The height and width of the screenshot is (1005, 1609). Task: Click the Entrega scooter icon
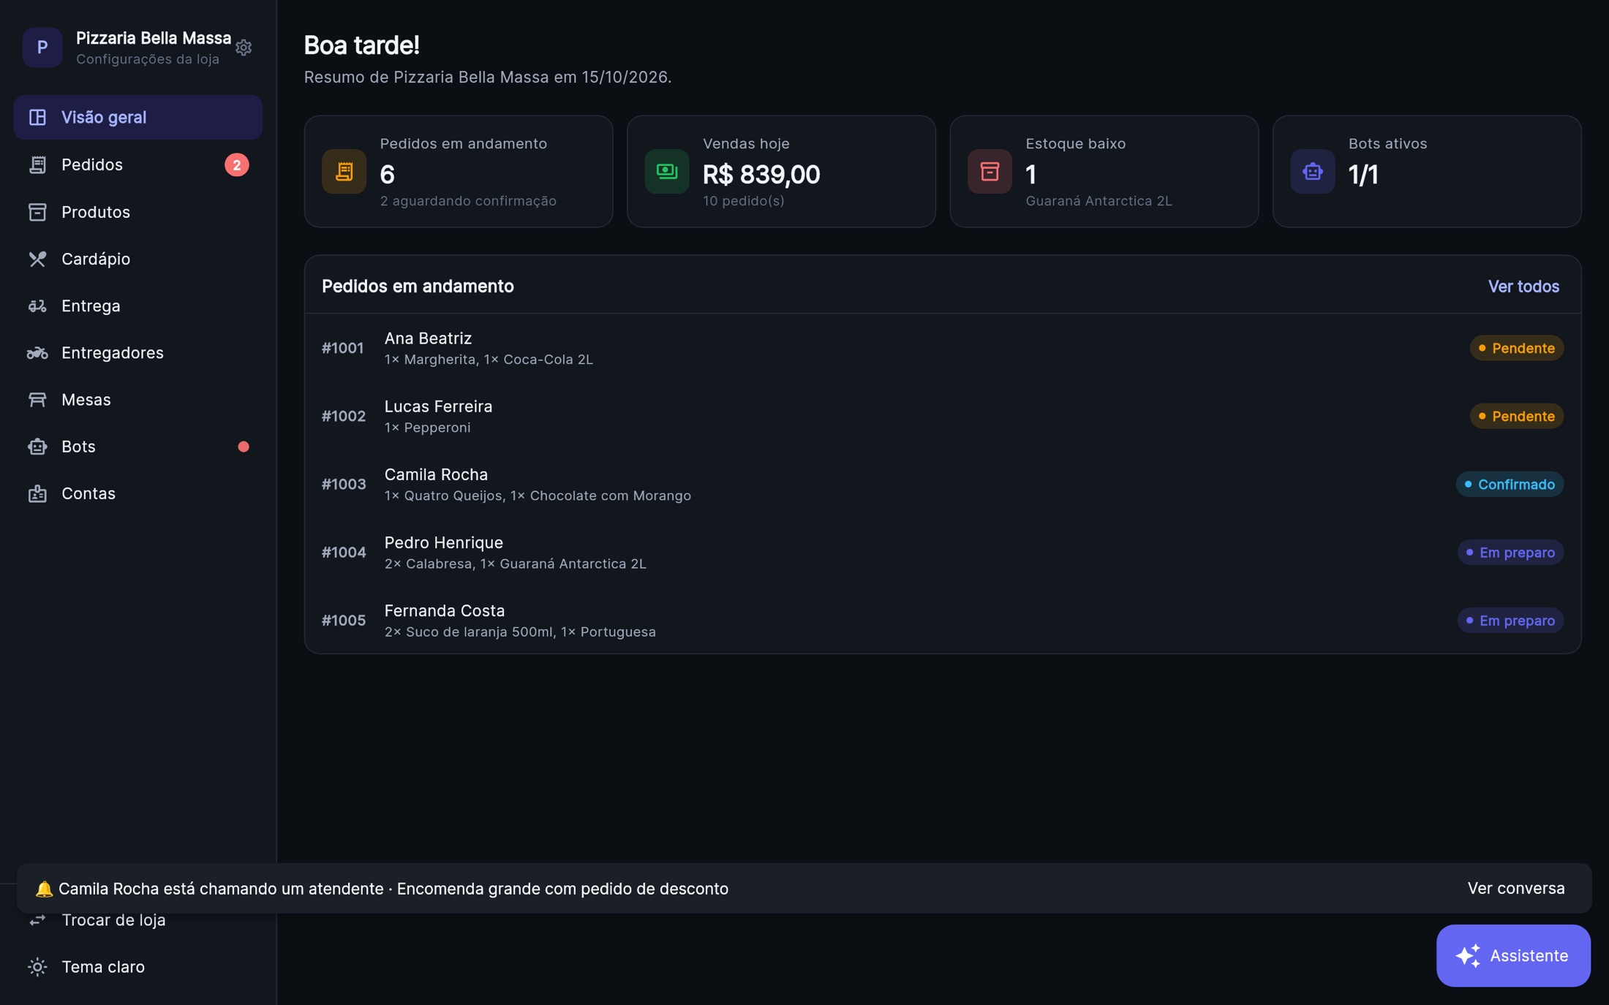tap(37, 306)
